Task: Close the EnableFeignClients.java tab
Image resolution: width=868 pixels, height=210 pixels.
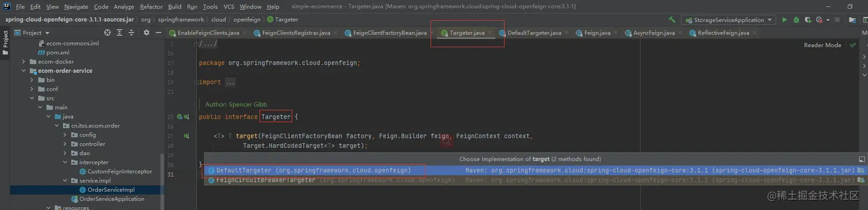Action: pyautogui.click(x=245, y=33)
